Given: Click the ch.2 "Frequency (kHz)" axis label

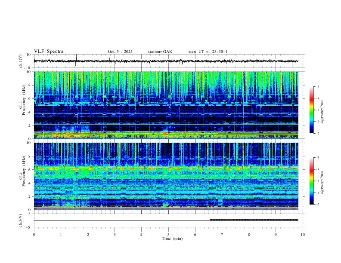Looking at the screenshot, I should (x=24, y=171).
